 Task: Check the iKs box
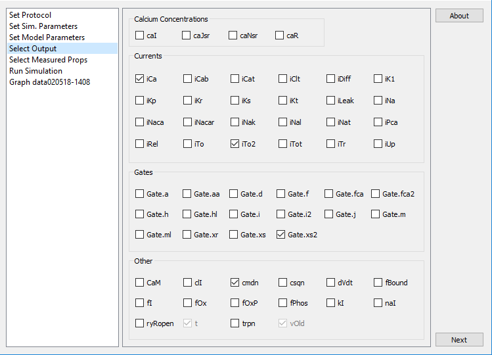click(x=235, y=100)
